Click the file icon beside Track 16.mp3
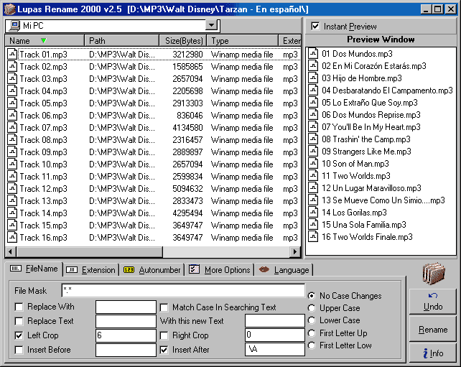 click(x=12, y=237)
